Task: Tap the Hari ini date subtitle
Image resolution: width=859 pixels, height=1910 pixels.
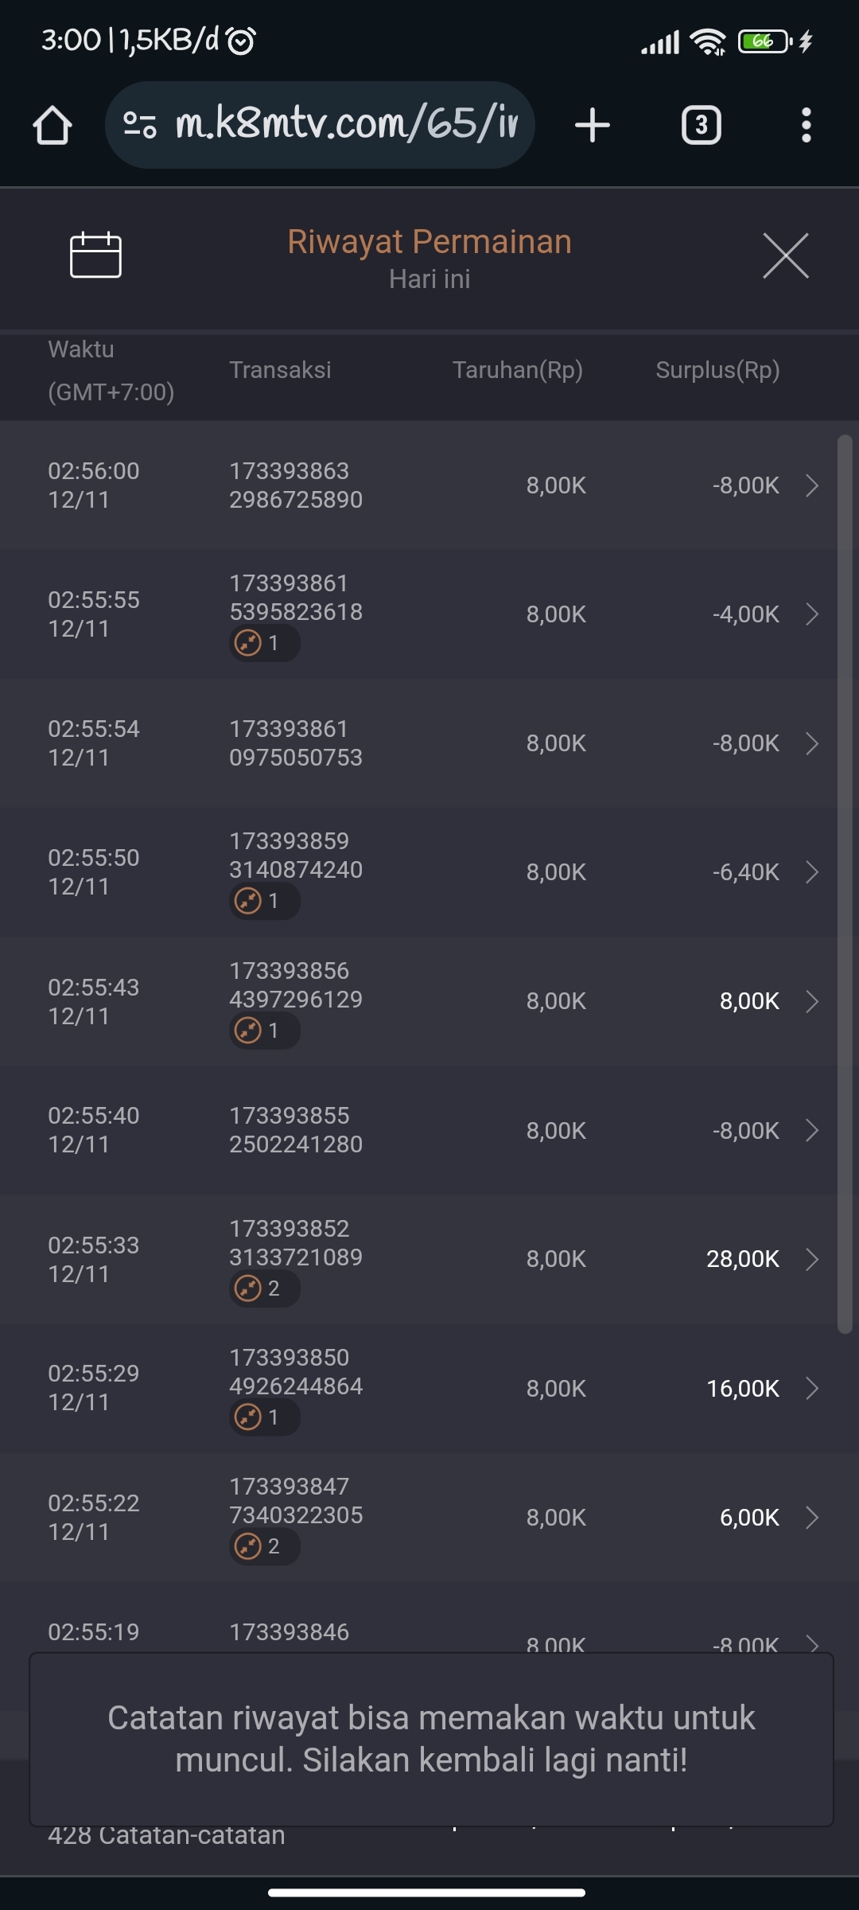Action: [x=429, y=279]
